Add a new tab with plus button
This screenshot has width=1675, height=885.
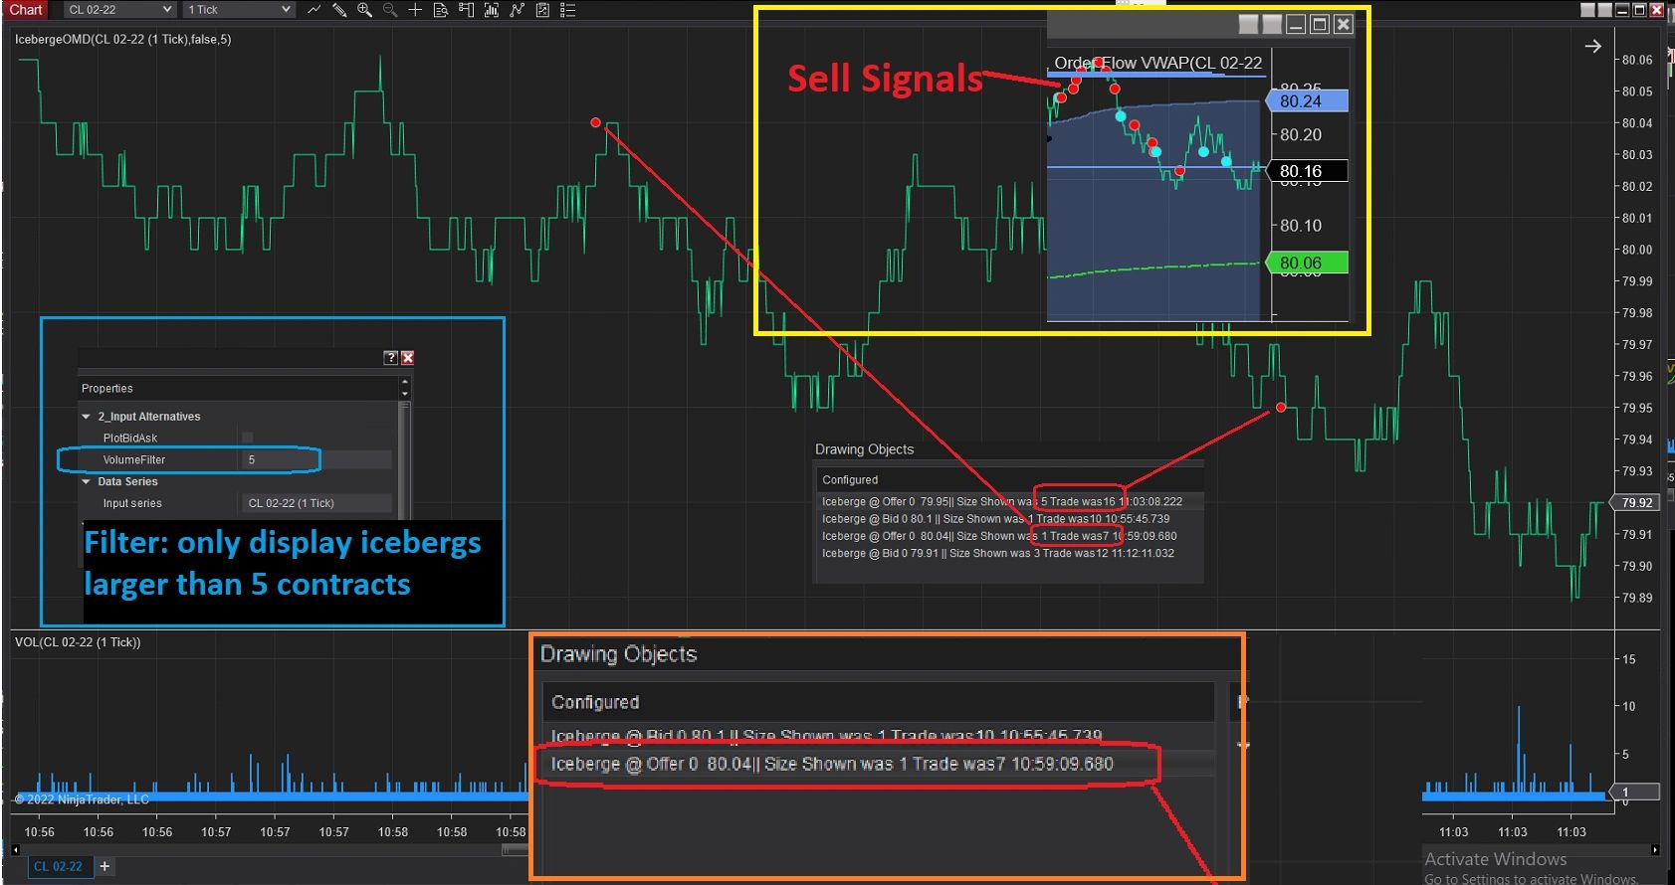point(105,866)
